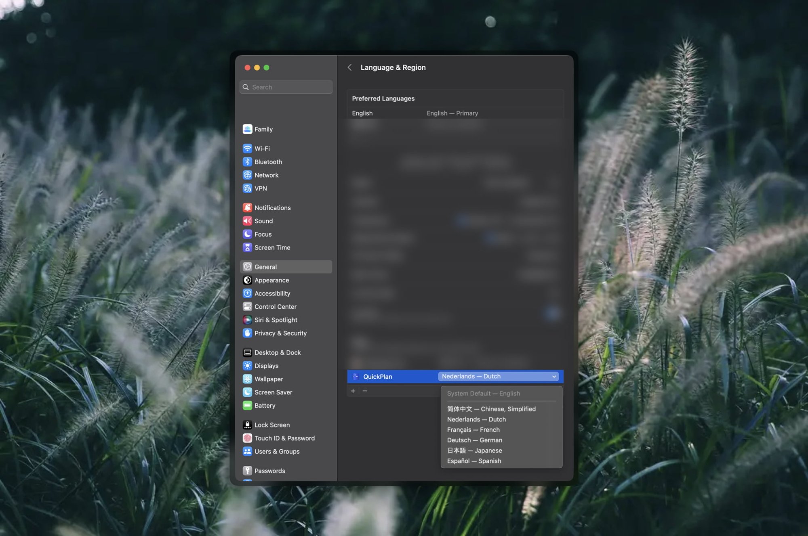Open Wi-Fi settings panel

(x=261, y=148)
